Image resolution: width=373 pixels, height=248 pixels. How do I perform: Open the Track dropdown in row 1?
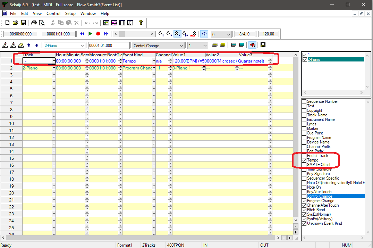54,61
